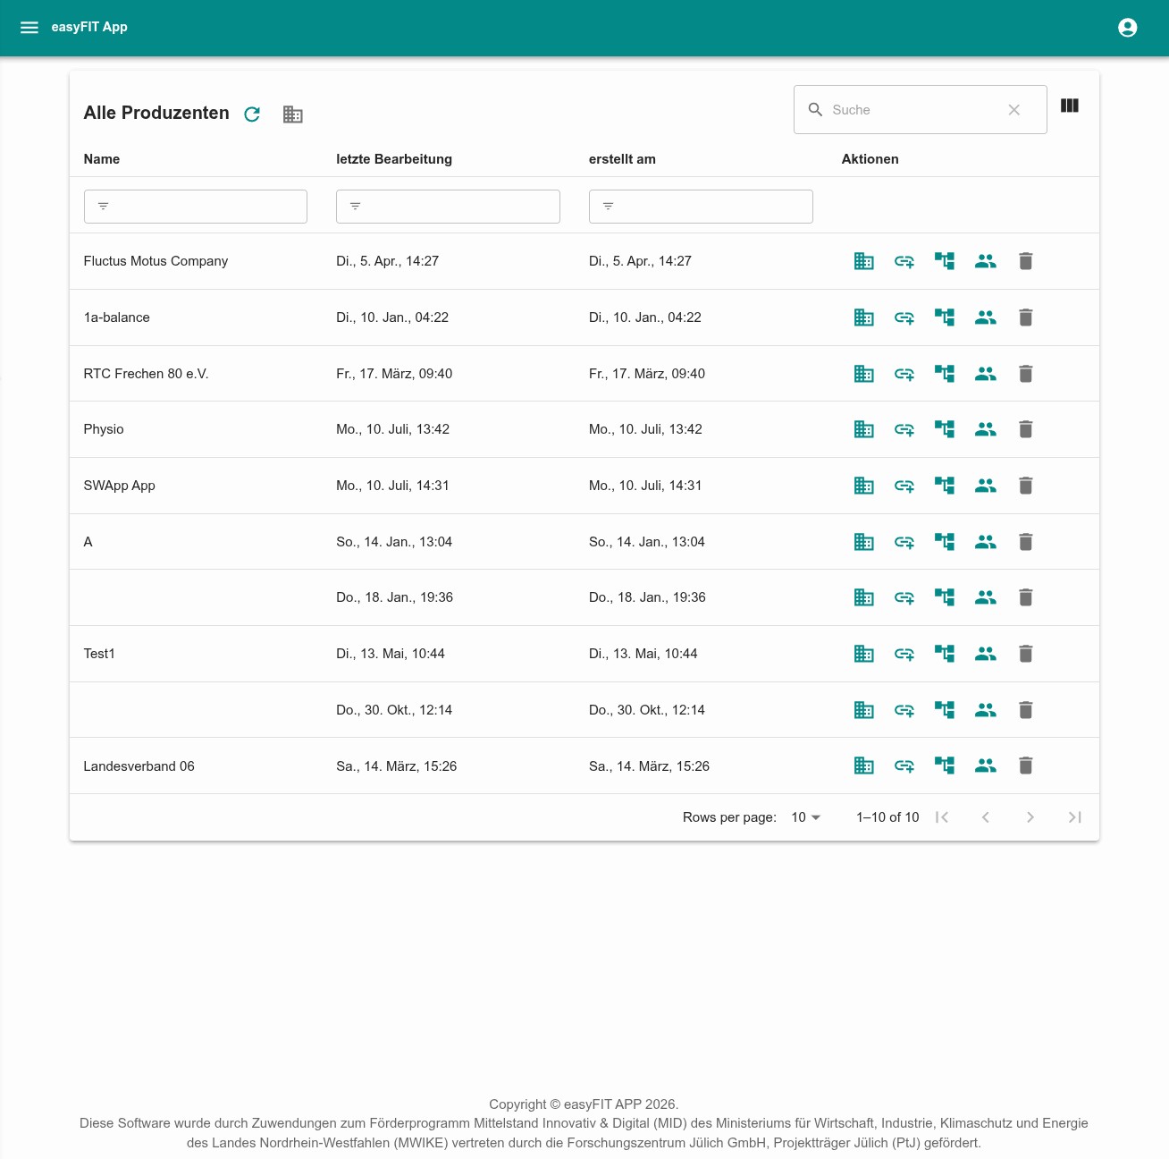Image resolution: width=1169 pixels, height=1159 pixels.
Task: Open the hierarchy view for RTC Frechen 80 e.V.
Action: 944,374
